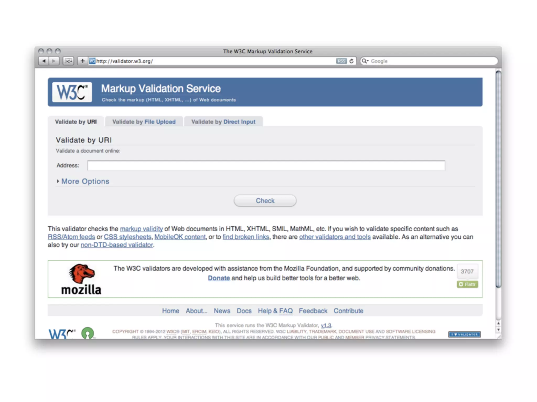Open the CSS stylesheets link
Viewport: 537px width, 402px height.
(x=127, y=237)
